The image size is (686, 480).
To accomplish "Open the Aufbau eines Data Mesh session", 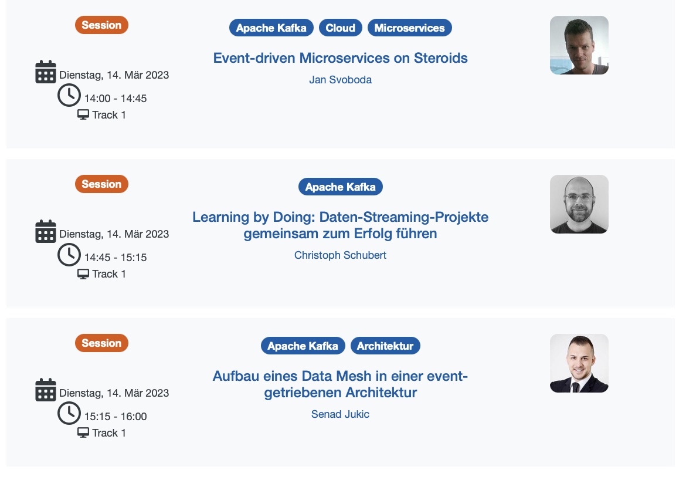I will [341, 384].
